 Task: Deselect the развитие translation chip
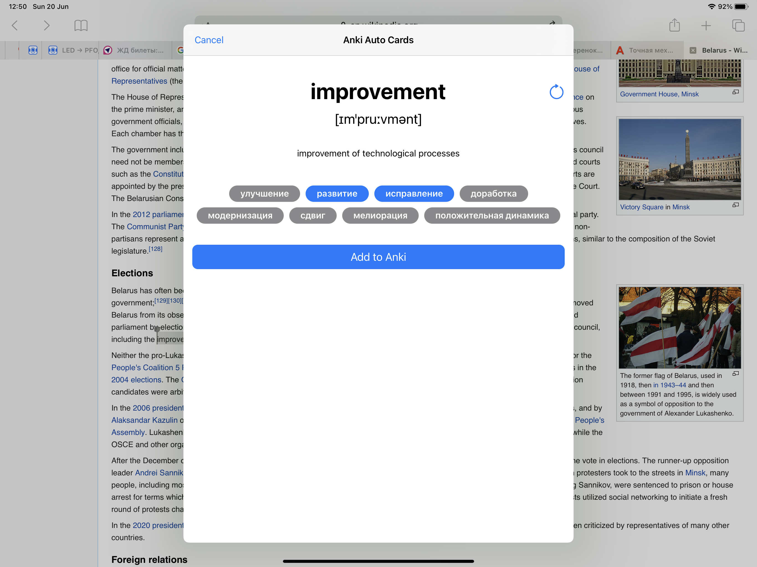pyautogui.click(x=337, y=194)
